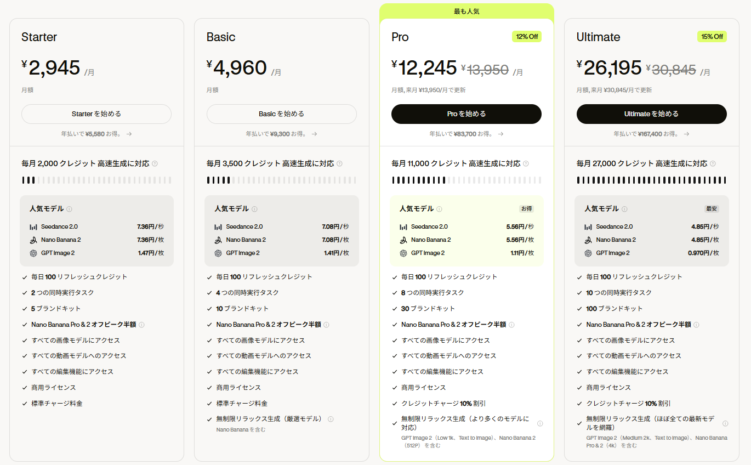Image resolution: width=751 pixels, height=465 pixels.
Task: Choose the Ultimateを始める button
Action: coord(652,114)
